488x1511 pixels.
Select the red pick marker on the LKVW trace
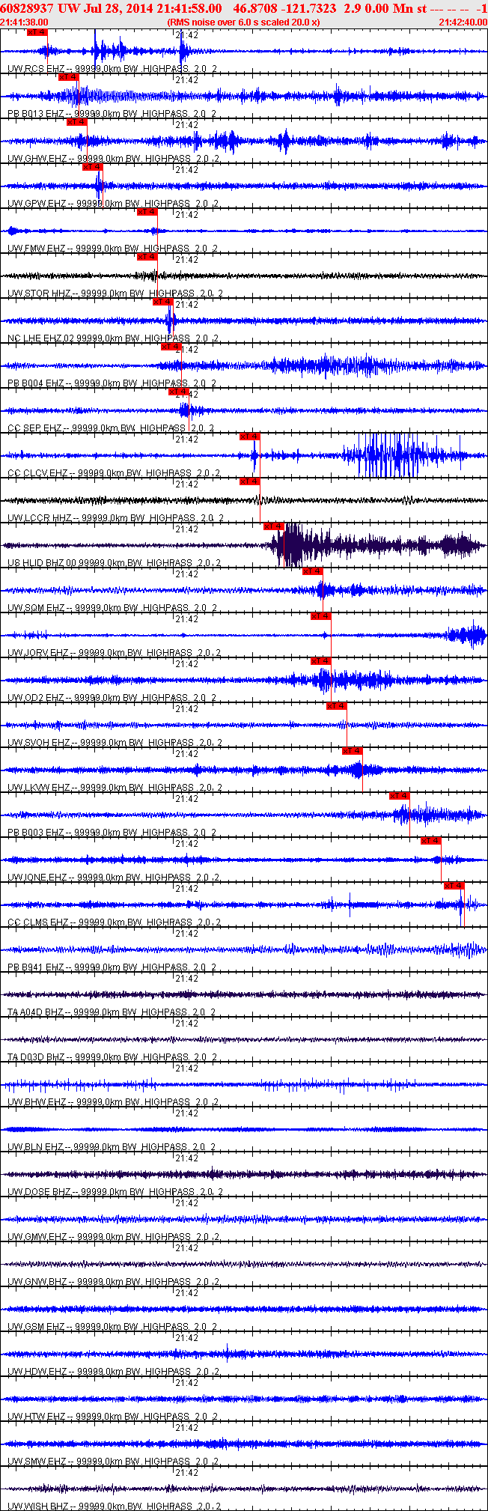point(352,751)
